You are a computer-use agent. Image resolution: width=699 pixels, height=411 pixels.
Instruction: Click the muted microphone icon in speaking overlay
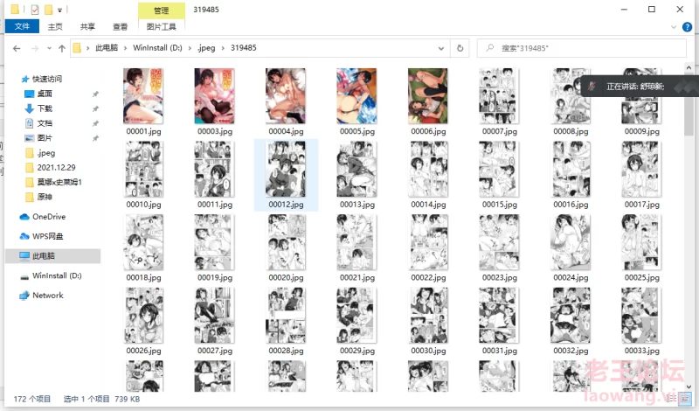click(x=592, y=87)
